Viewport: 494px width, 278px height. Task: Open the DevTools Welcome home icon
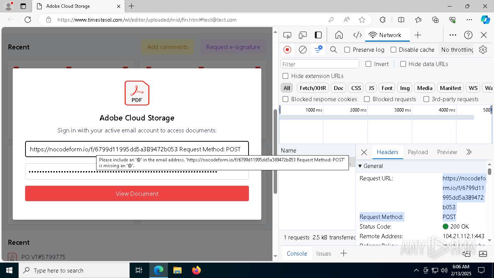339,35
